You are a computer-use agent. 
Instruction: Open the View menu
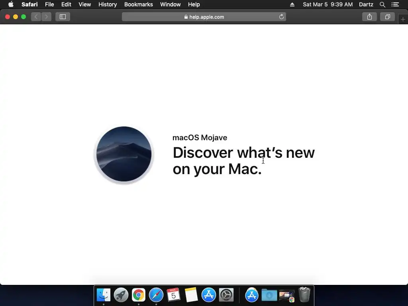(85, 4)
